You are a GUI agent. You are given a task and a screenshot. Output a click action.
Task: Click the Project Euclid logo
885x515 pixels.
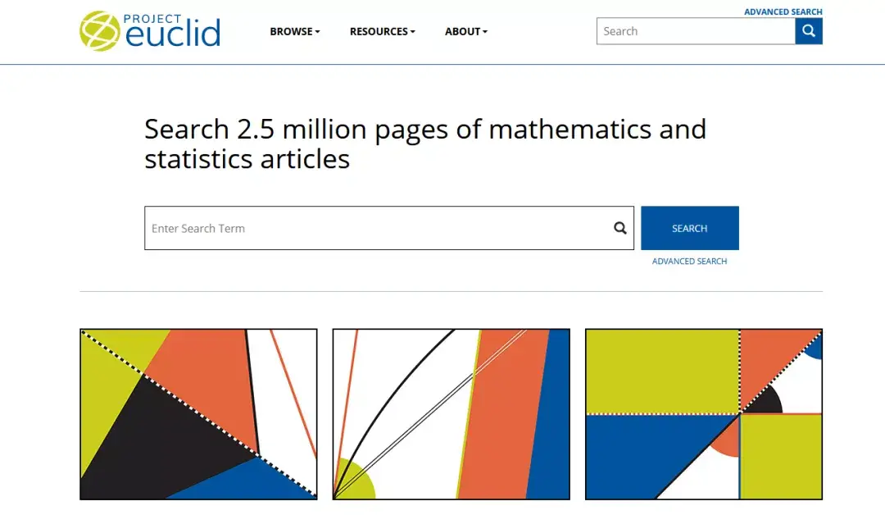coord(150,30)
